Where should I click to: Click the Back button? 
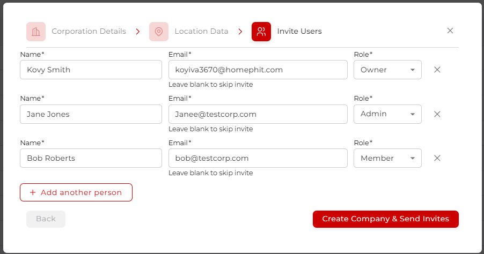[46, 219]
